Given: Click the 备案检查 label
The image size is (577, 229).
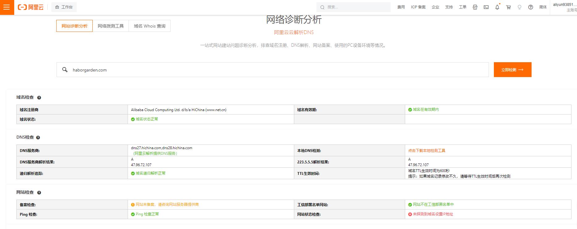Looking at the screenshot, I should click(x=28, y=205).
